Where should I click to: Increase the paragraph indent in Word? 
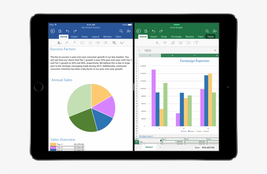105,43
